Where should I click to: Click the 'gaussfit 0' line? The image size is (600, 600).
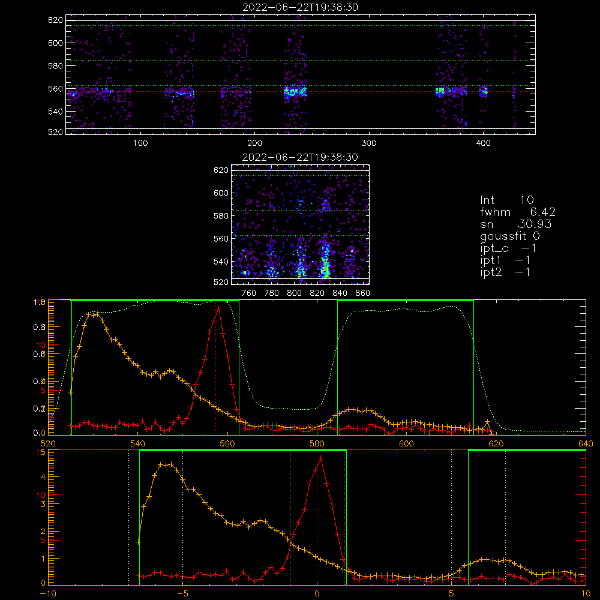tap(510, 236)
